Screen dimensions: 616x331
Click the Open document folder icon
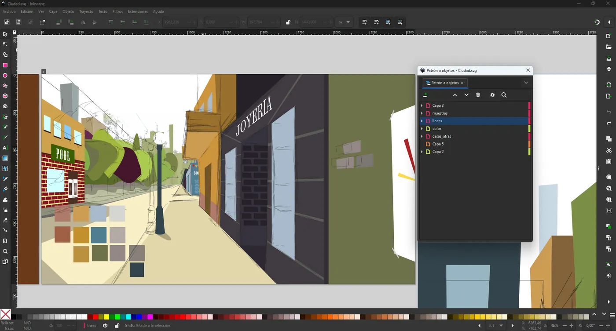coord(609,47)
